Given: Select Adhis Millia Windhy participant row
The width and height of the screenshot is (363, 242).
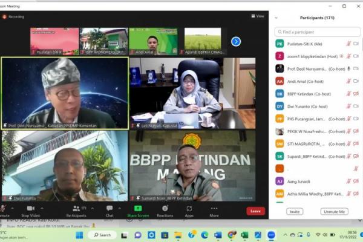Looking at the screenshot, I should pyautogui.click(x=317, y=194).
